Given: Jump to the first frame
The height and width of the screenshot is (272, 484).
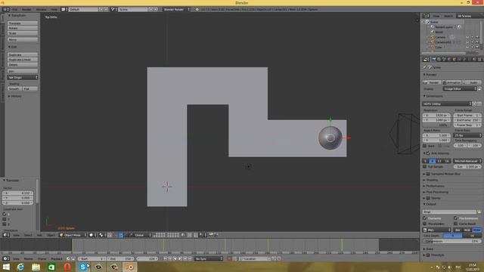Looking at the screenshot, I should tap(166, 258).
